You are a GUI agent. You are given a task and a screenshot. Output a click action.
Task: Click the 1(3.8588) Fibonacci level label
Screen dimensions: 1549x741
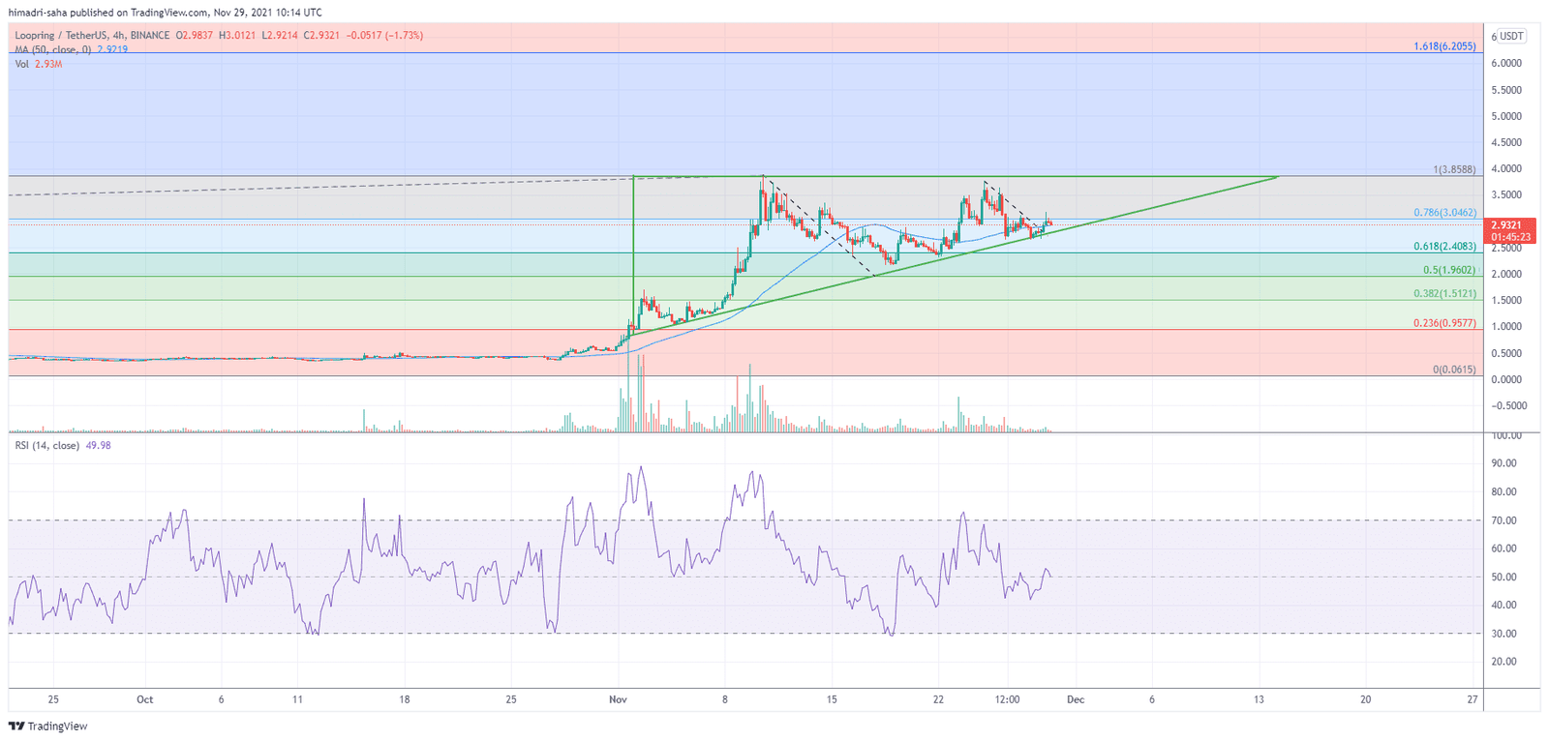pos(1454,169)
